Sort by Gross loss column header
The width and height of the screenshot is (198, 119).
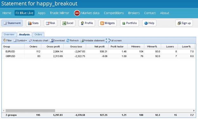75,46
